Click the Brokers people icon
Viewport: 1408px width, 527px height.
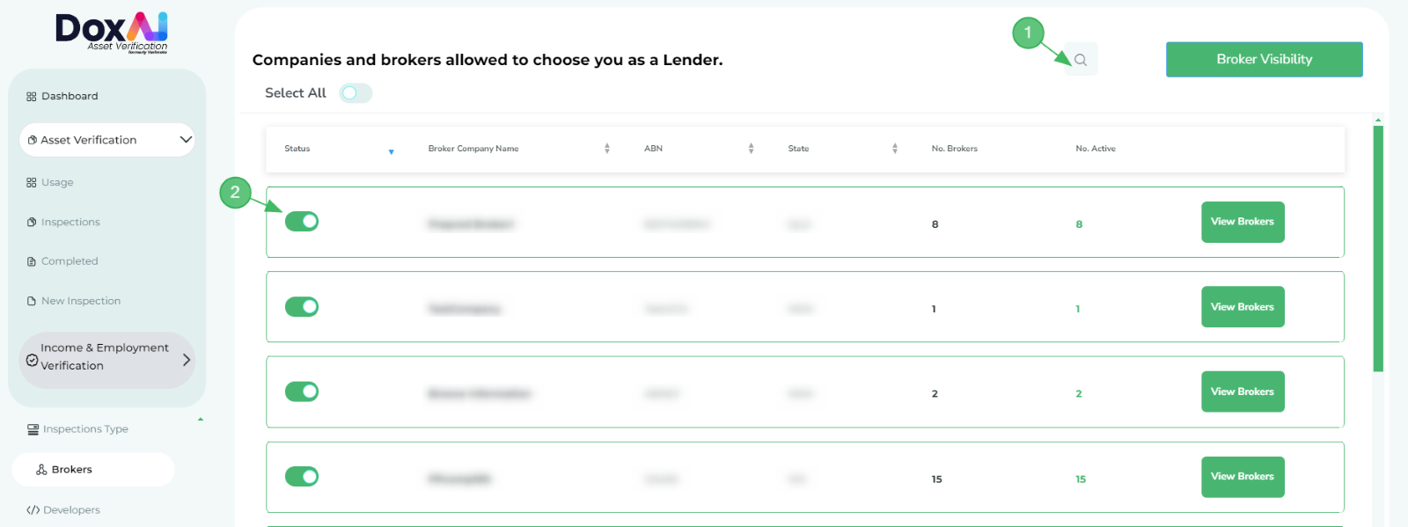pyautogui.click(x=41, y=470)
